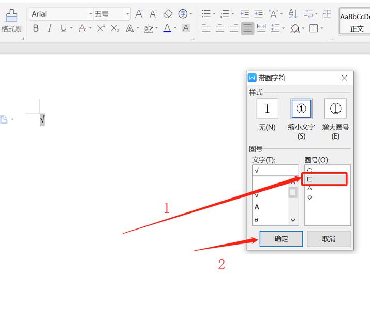The width and height of the screenshot is (370, 320).
Task: Open underline style dropdown arrow
Action: [x=71, y=28]
